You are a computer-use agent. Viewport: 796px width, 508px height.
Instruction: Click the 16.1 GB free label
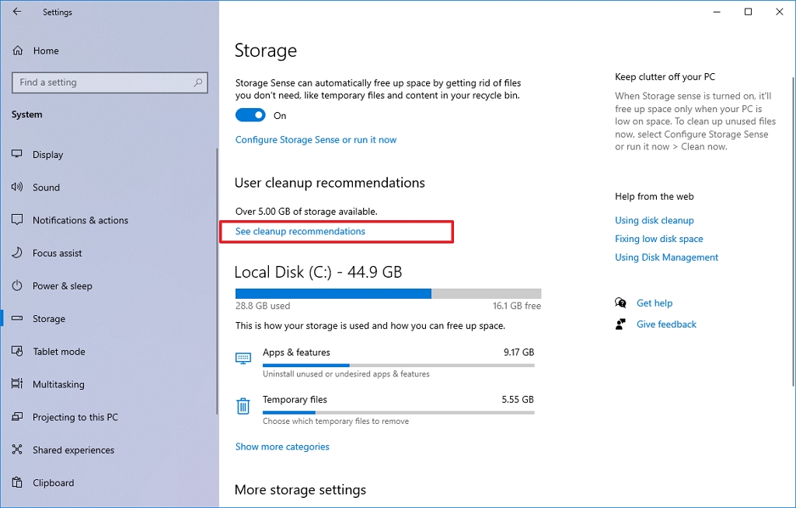516,306
